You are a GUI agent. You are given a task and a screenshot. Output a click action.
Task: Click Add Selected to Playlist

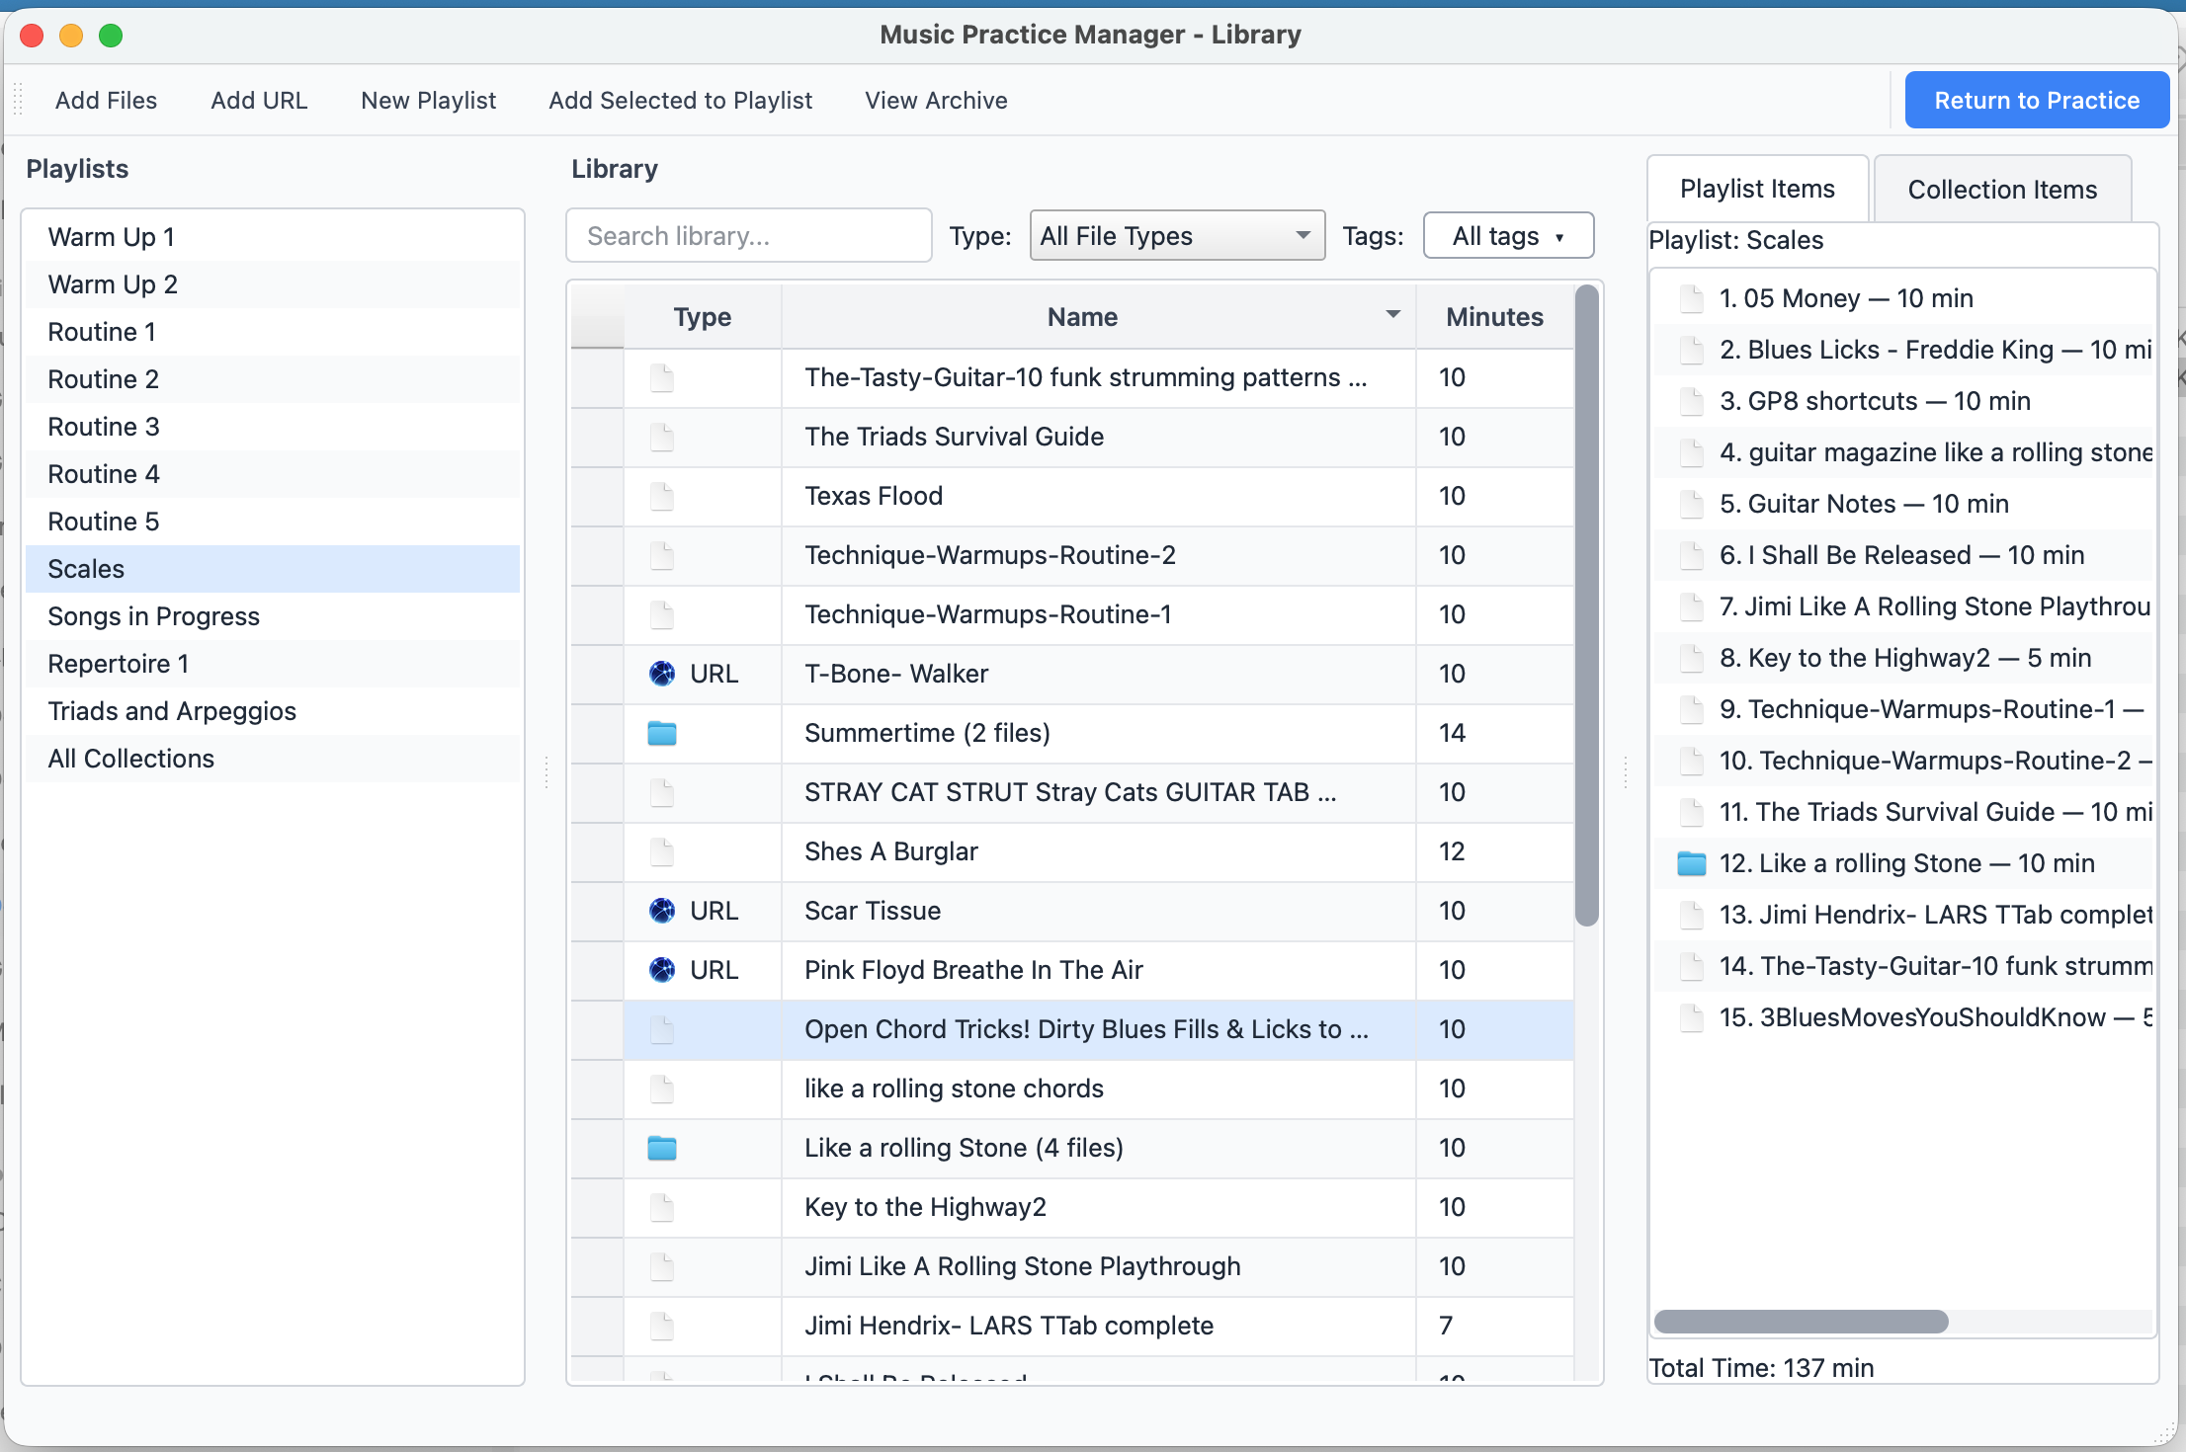coord(681,101)
